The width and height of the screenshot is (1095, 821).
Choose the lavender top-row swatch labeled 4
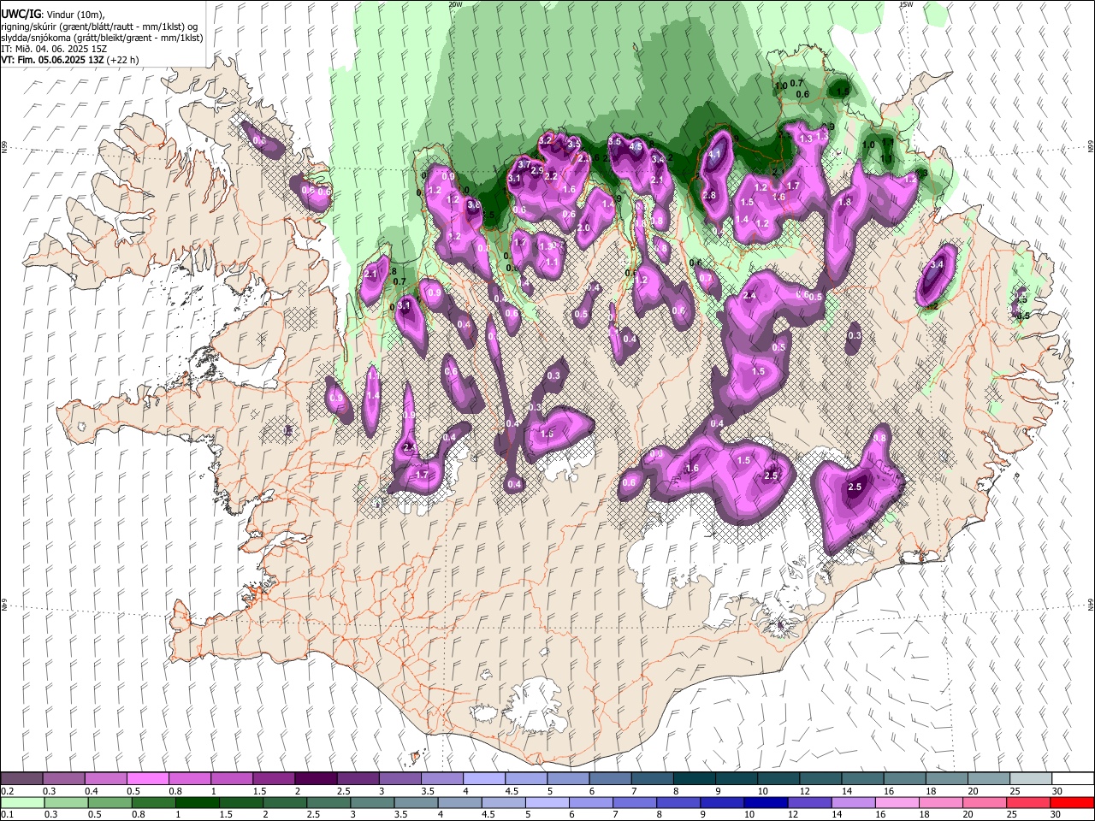[483, 779]
